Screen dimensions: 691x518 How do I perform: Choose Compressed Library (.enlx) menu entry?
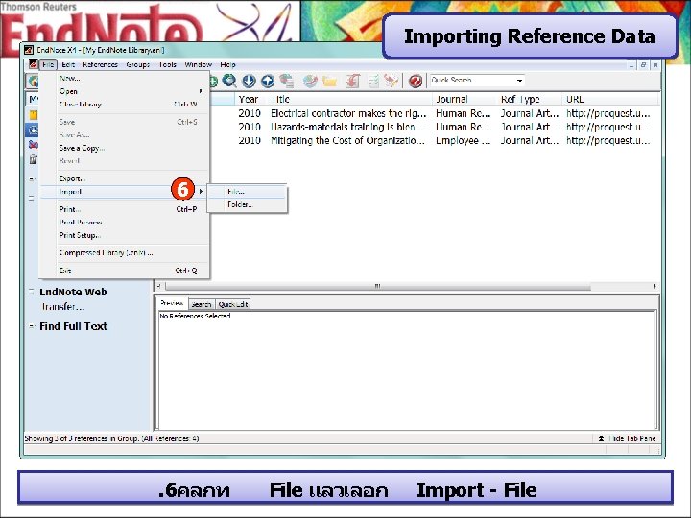(x=124, y=253)
